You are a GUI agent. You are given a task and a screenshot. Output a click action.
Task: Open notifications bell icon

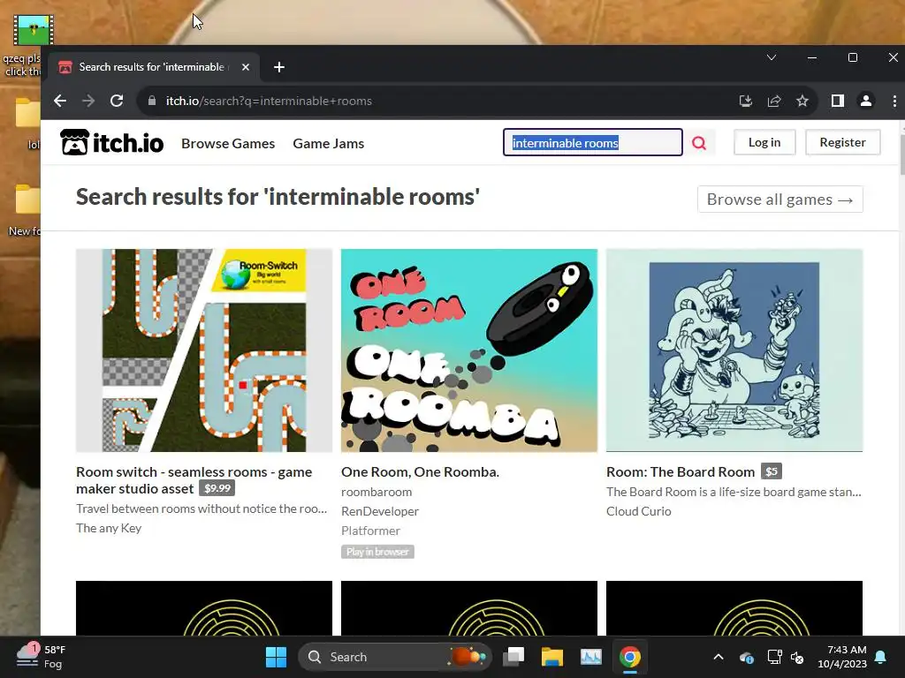click(881, 657)
